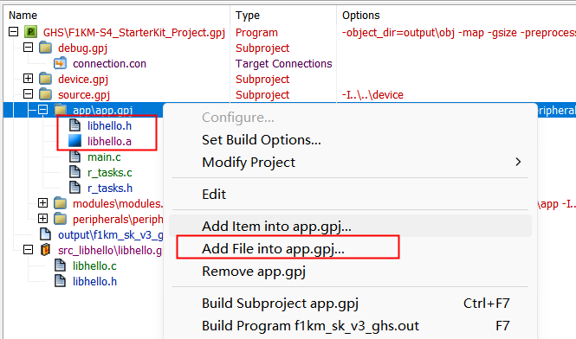Viewport: 576px width, 339px height.
Task: Click the document icon beside r_tasks.h
Action: tap(75, 188)
